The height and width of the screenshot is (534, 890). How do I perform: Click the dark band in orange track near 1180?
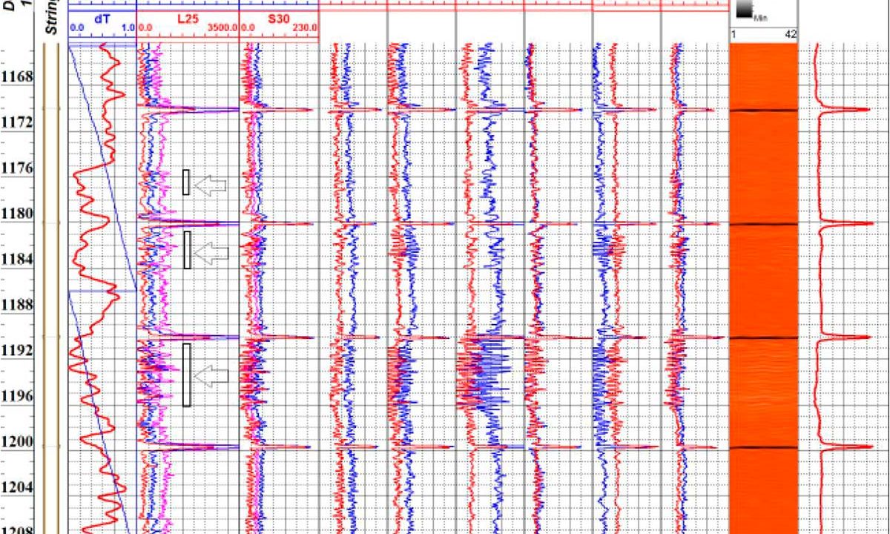click(x=763, y=223)
